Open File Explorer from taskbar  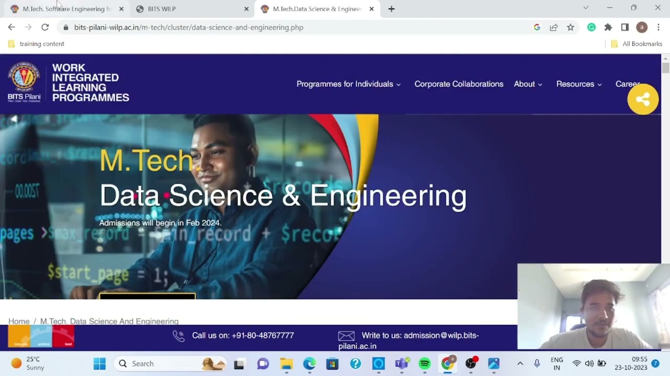pos(286,363)
